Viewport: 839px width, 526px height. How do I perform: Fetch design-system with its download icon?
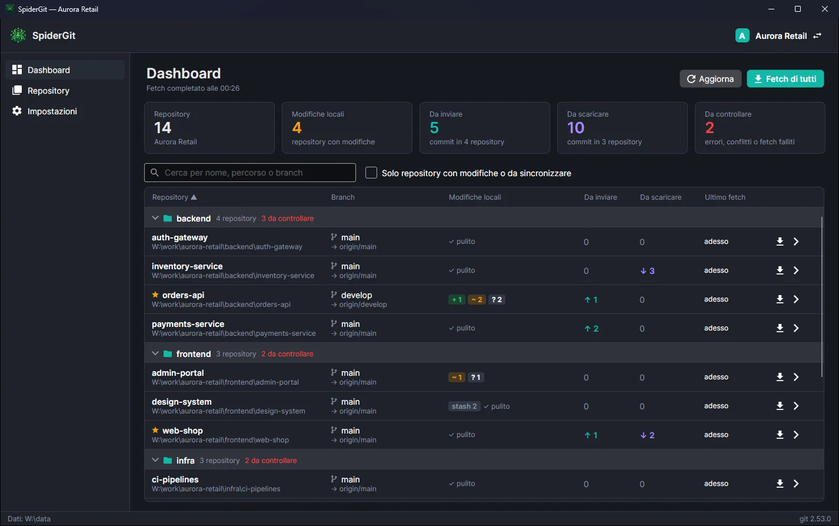(780, 406)
